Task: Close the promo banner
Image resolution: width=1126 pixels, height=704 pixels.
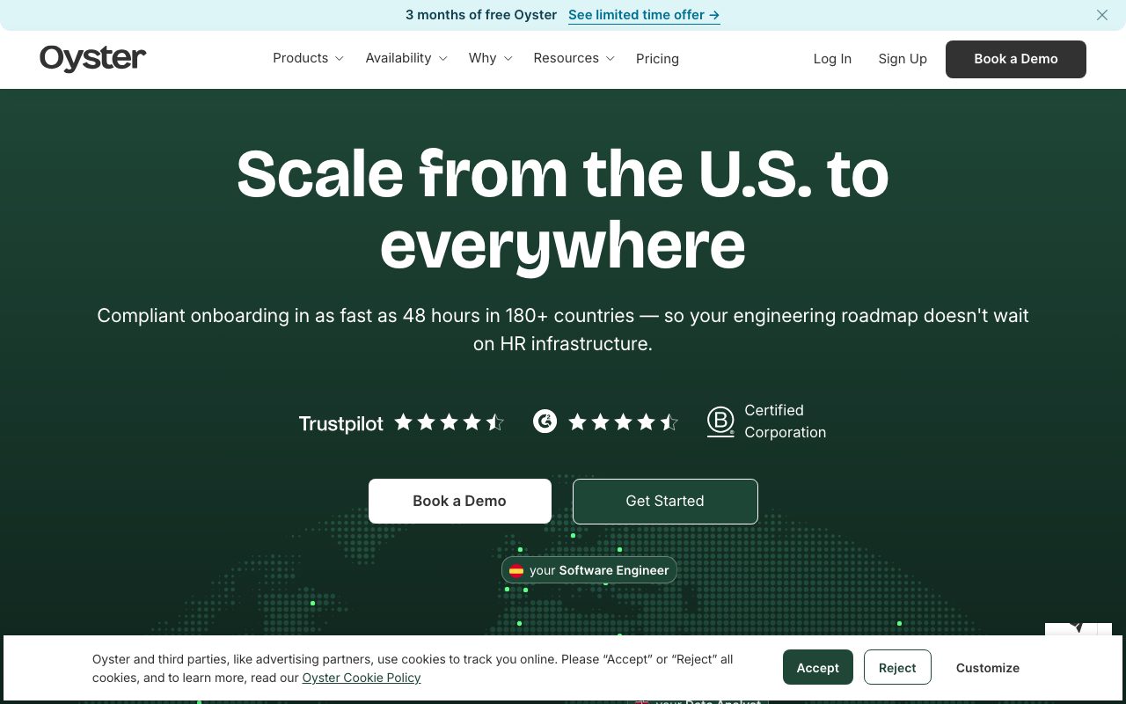Action: click(x=1102, y=15)
